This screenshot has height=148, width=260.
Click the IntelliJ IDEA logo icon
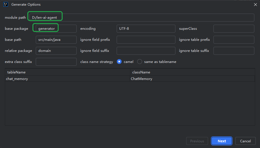tap(6, 4)
